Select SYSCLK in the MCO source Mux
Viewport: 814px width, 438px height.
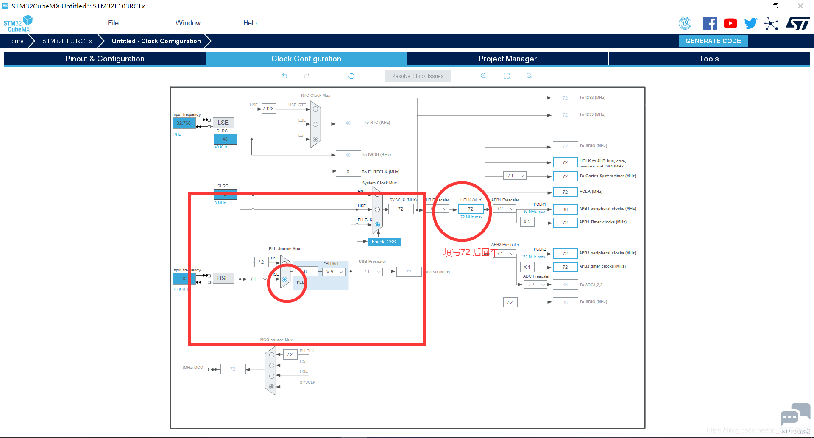click(272, 387)
